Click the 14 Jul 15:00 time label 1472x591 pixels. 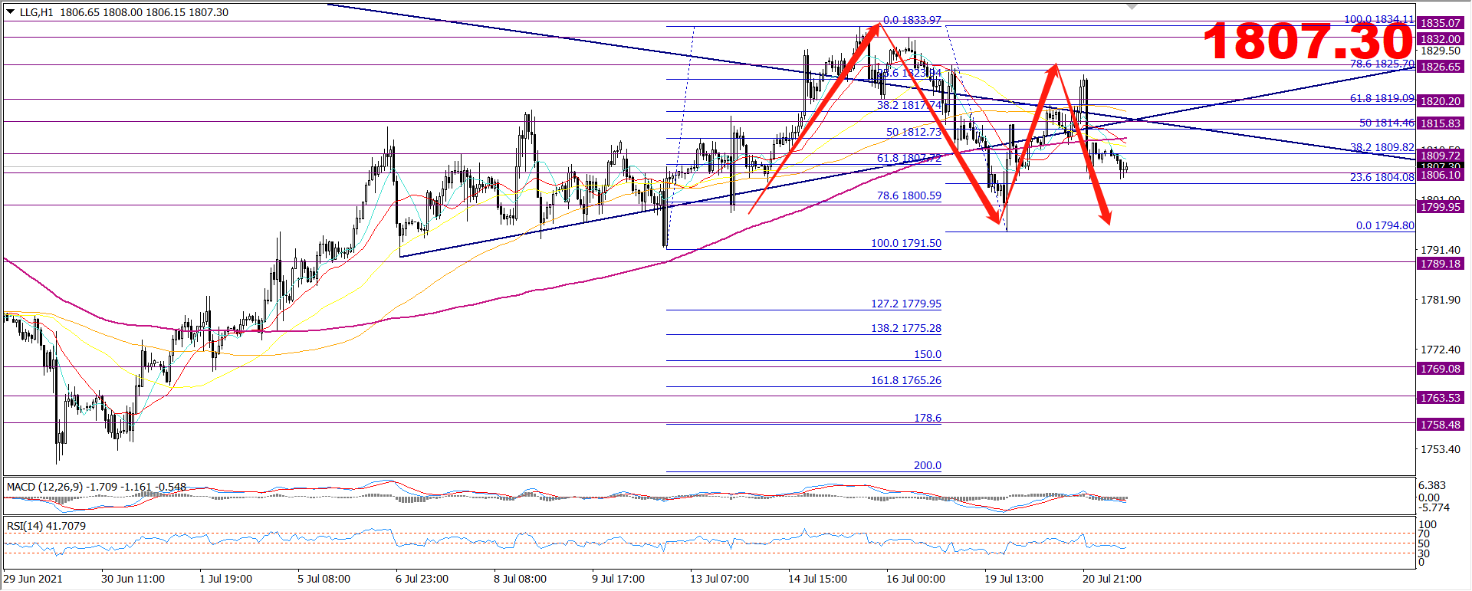tap(818, 579)
